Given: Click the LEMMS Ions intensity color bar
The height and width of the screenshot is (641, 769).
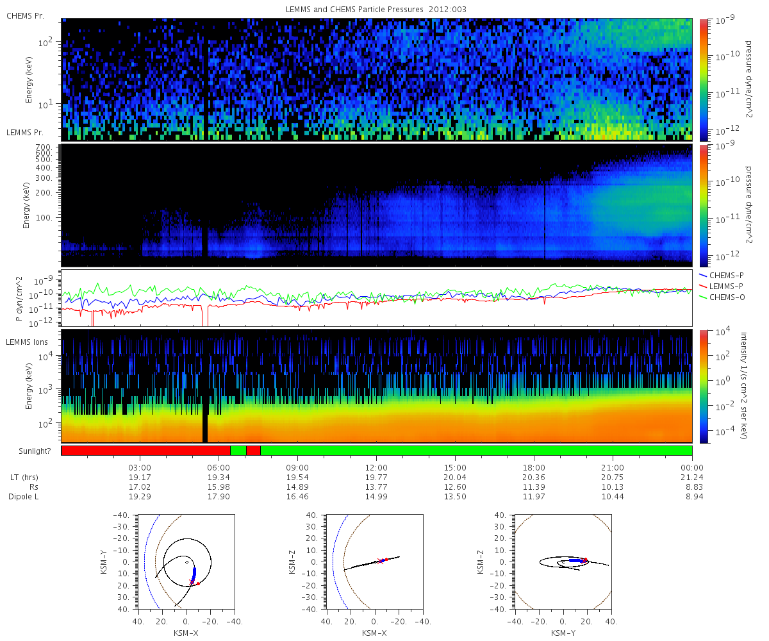Looking at the screenshot, I should pos(703,386).
